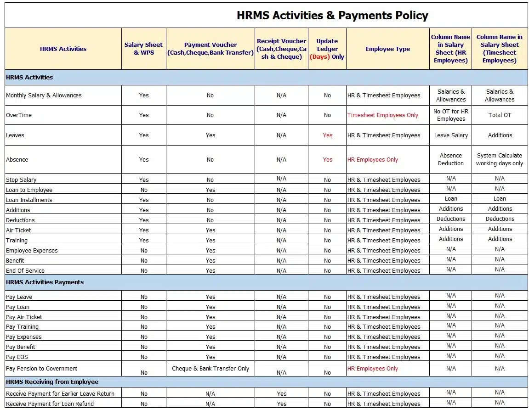
Task: Click the 'HRMS Activities' blue section row
Action: [266, 77]
